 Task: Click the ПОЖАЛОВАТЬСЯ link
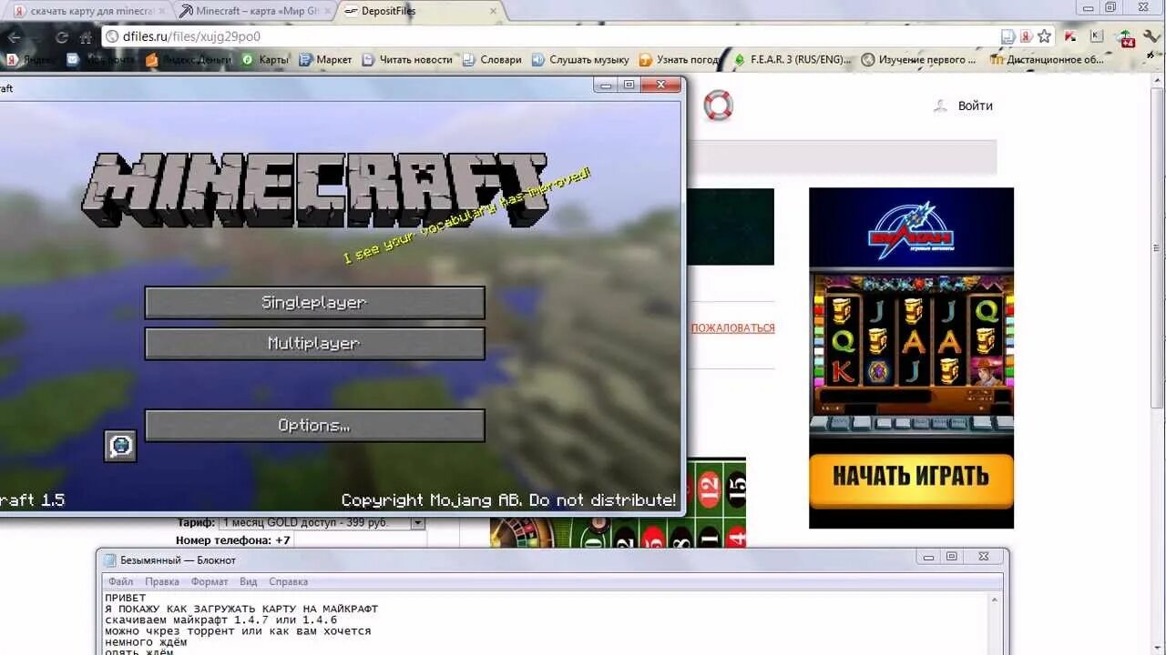pyautogui.click(x=732, y=327)
